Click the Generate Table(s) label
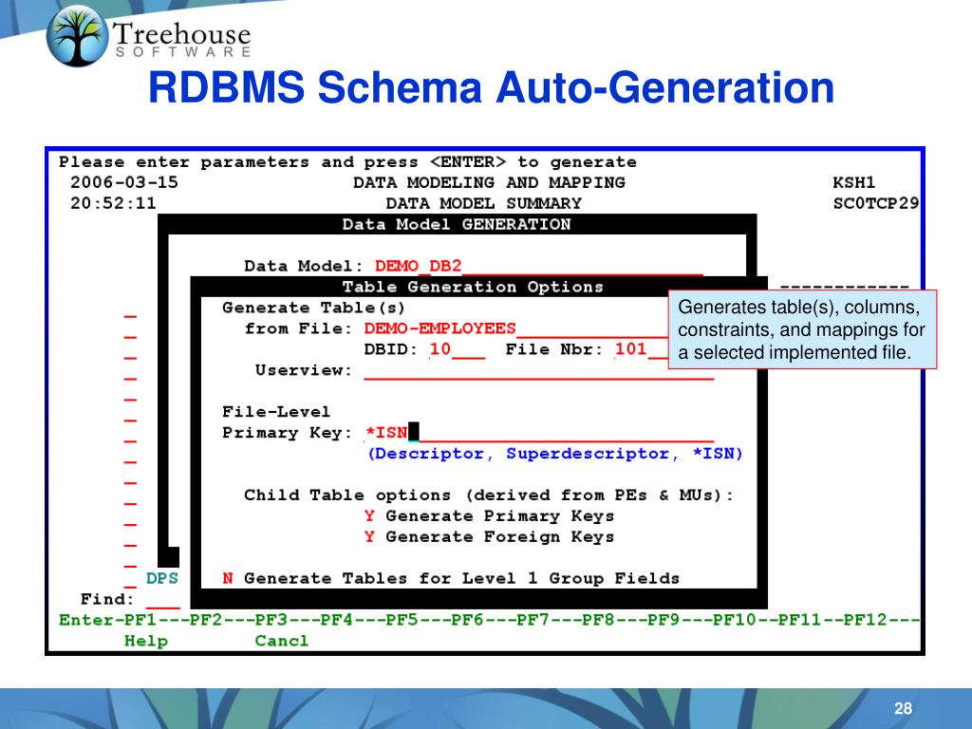Screen dimensions: 972x729 tap(313, 308)
